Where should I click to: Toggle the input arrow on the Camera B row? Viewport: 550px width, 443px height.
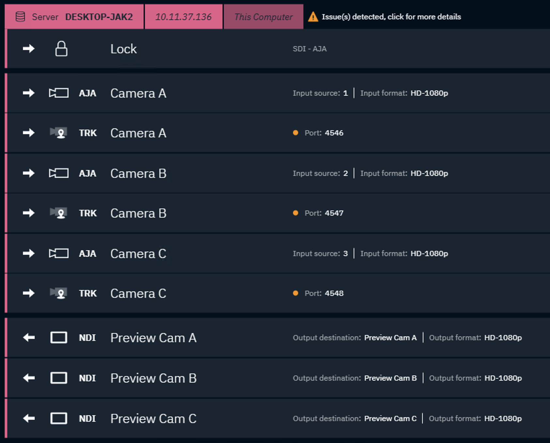(29, 173)
